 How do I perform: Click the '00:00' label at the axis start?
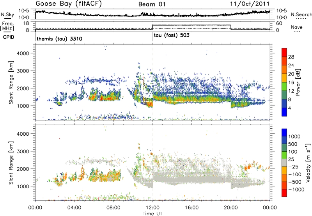(x=35, y=208)
